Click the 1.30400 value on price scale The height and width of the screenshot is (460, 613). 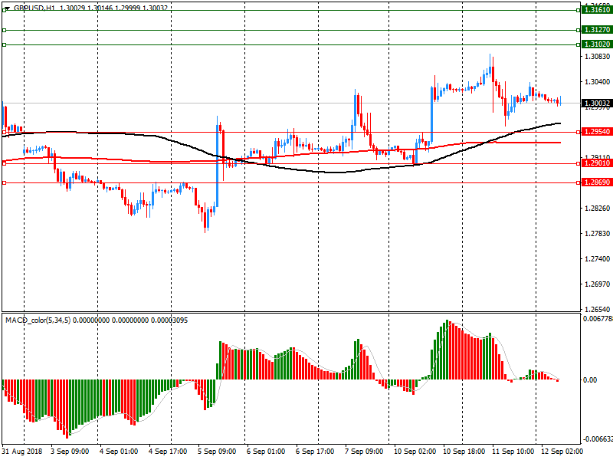pyautogui.click(x=596, y=82)
